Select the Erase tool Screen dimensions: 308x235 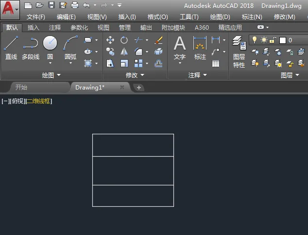[x=158, y=40]
